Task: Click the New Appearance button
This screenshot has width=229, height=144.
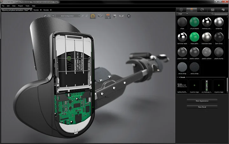Action: 202,100
